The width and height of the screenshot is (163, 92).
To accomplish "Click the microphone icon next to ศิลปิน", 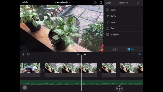I will (x=107, y=16).
